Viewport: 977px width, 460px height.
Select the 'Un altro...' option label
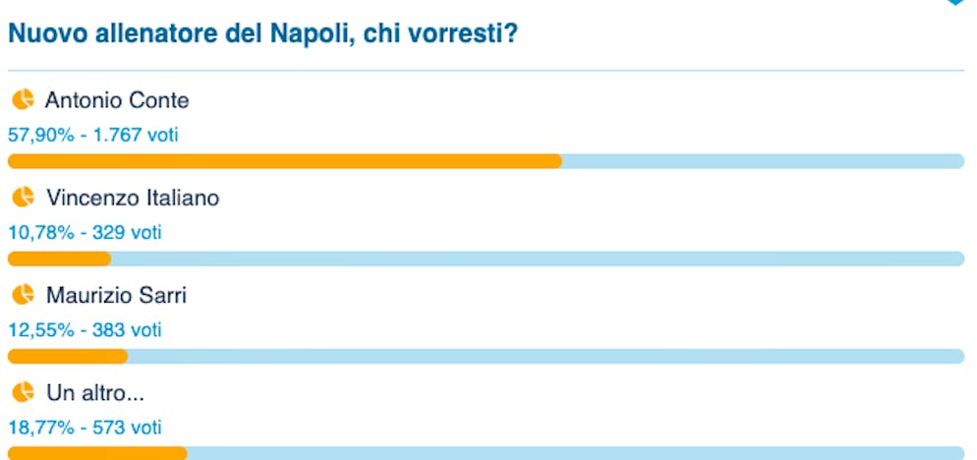(95, 394)
